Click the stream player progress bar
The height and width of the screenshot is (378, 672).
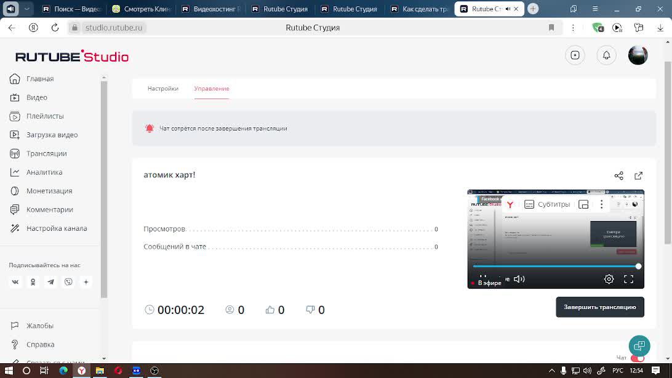tap(556, 267)
